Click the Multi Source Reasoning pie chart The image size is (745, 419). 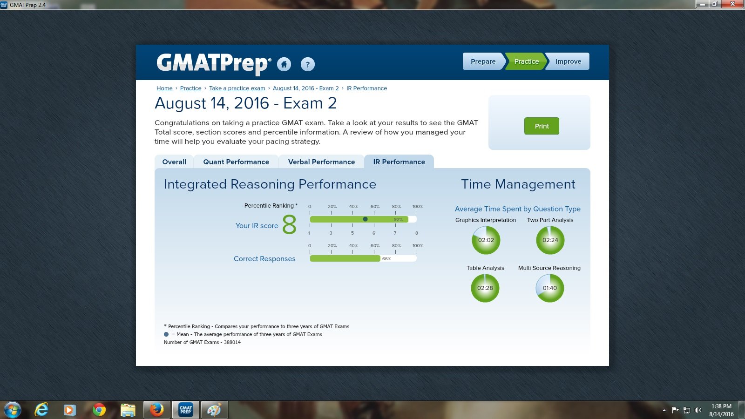[x=549, y=288]
